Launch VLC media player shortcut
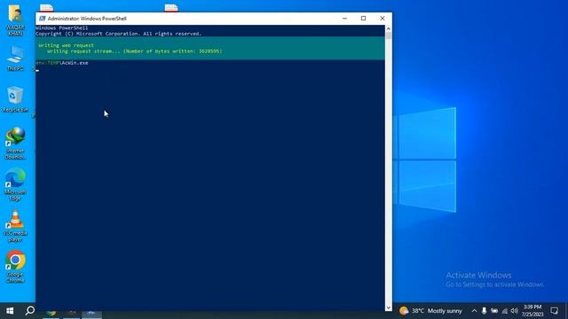Viewport: 568px width, 319px height. pos(15,226)
